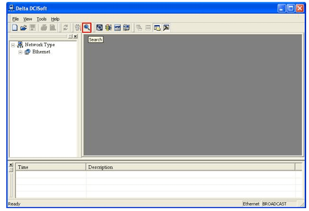Open the File menu
The image size is (309, 211).
point(14,19)
